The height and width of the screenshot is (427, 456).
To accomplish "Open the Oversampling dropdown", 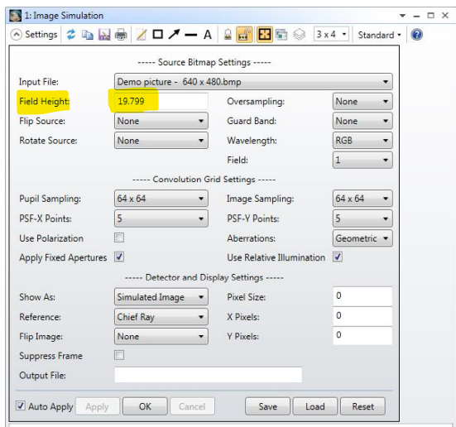I will [362, 101].
